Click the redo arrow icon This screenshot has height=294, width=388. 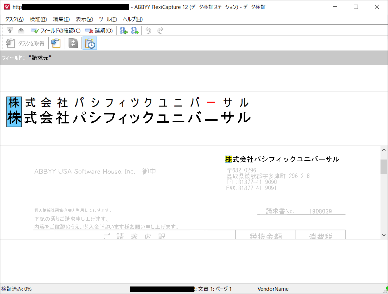click(x=160, y=31)
